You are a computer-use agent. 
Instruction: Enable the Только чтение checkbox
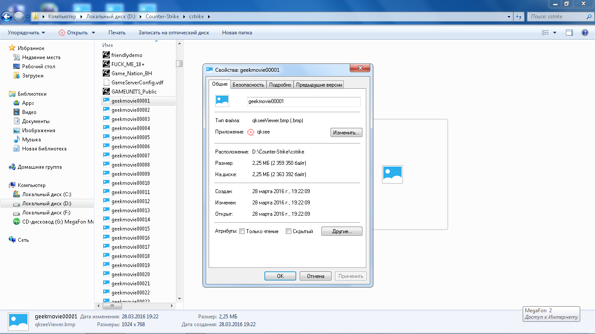242,231
